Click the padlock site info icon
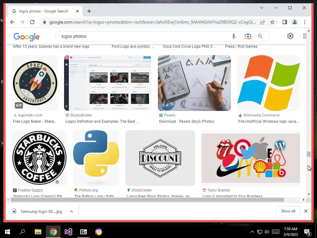Image resolution: width=317 pixels, height=238 pixels. (x=45, y=22)
